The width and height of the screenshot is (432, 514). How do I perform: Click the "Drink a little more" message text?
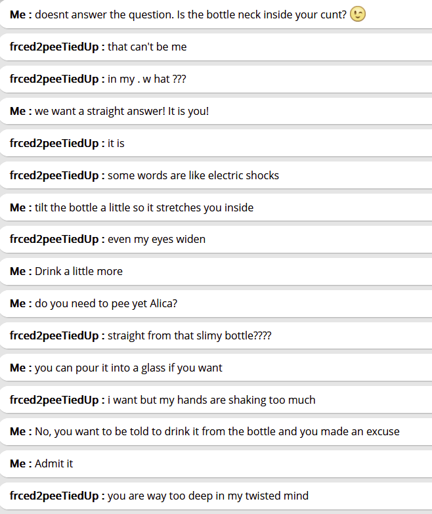tap(78, 271)
